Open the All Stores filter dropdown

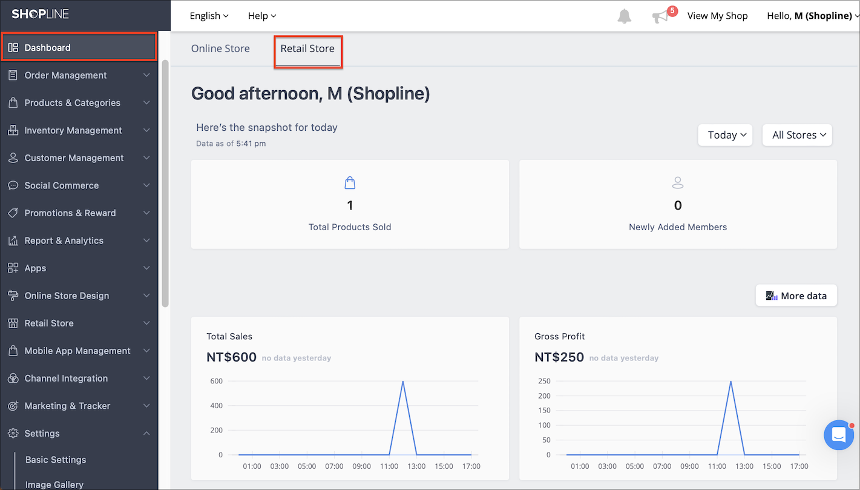[797, 135]
